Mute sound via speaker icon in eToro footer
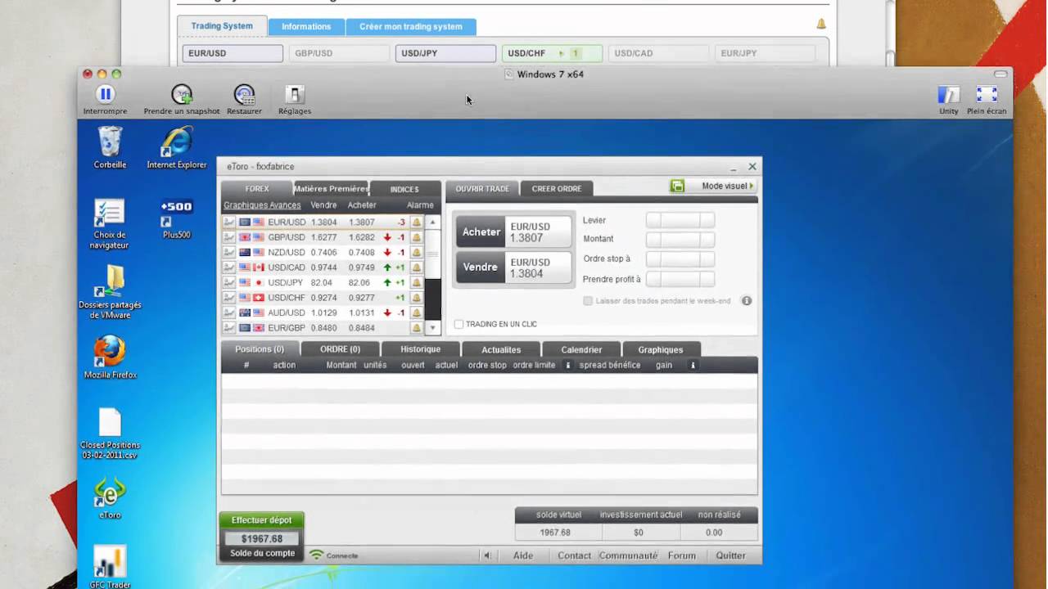1048x589 pixels. pyautogui.click(x=487, y=555)
